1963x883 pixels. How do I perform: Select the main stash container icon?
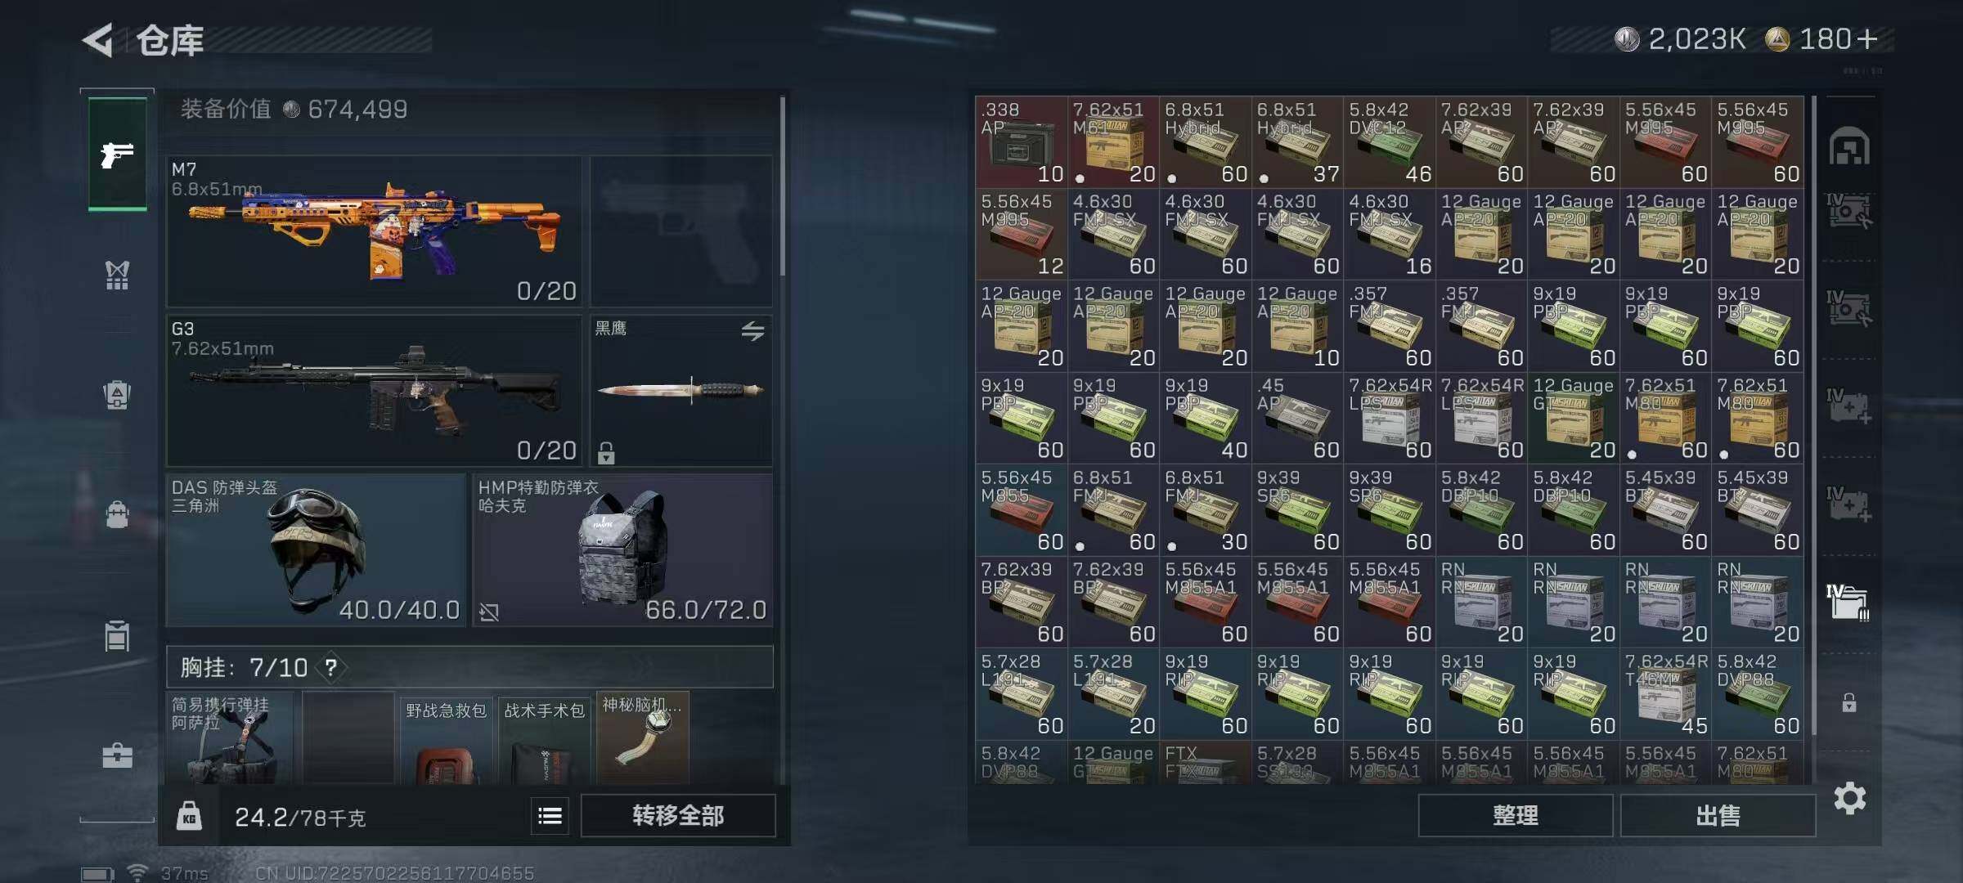(x=1849, y=147)
